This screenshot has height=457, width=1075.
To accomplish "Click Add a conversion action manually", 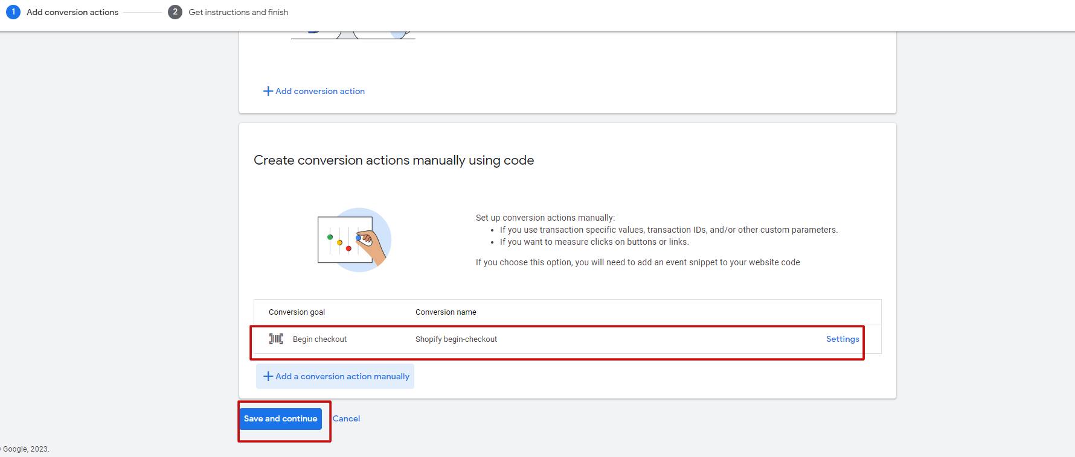I will (x=335, y=376).
